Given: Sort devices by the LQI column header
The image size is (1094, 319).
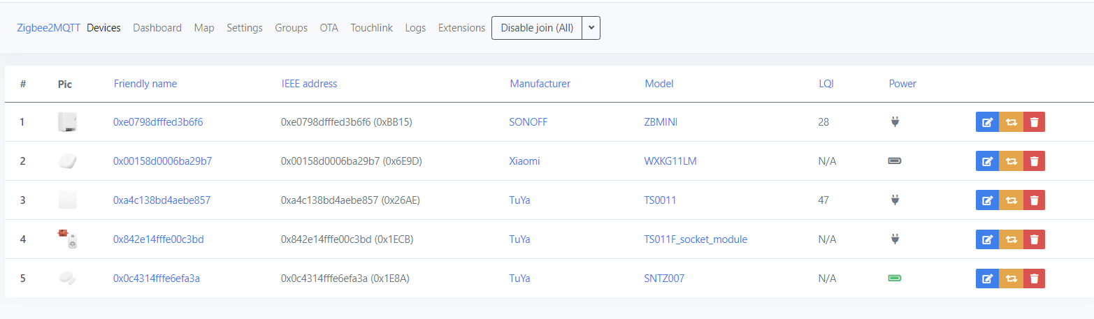Looking at the screenshot, I should point(826,84).
